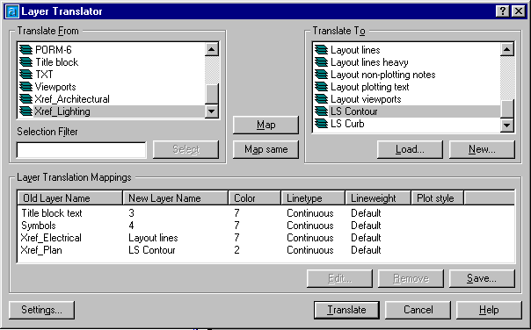Click the Edit... mapping button
This screenshot has height=330, width=531.
339,278
